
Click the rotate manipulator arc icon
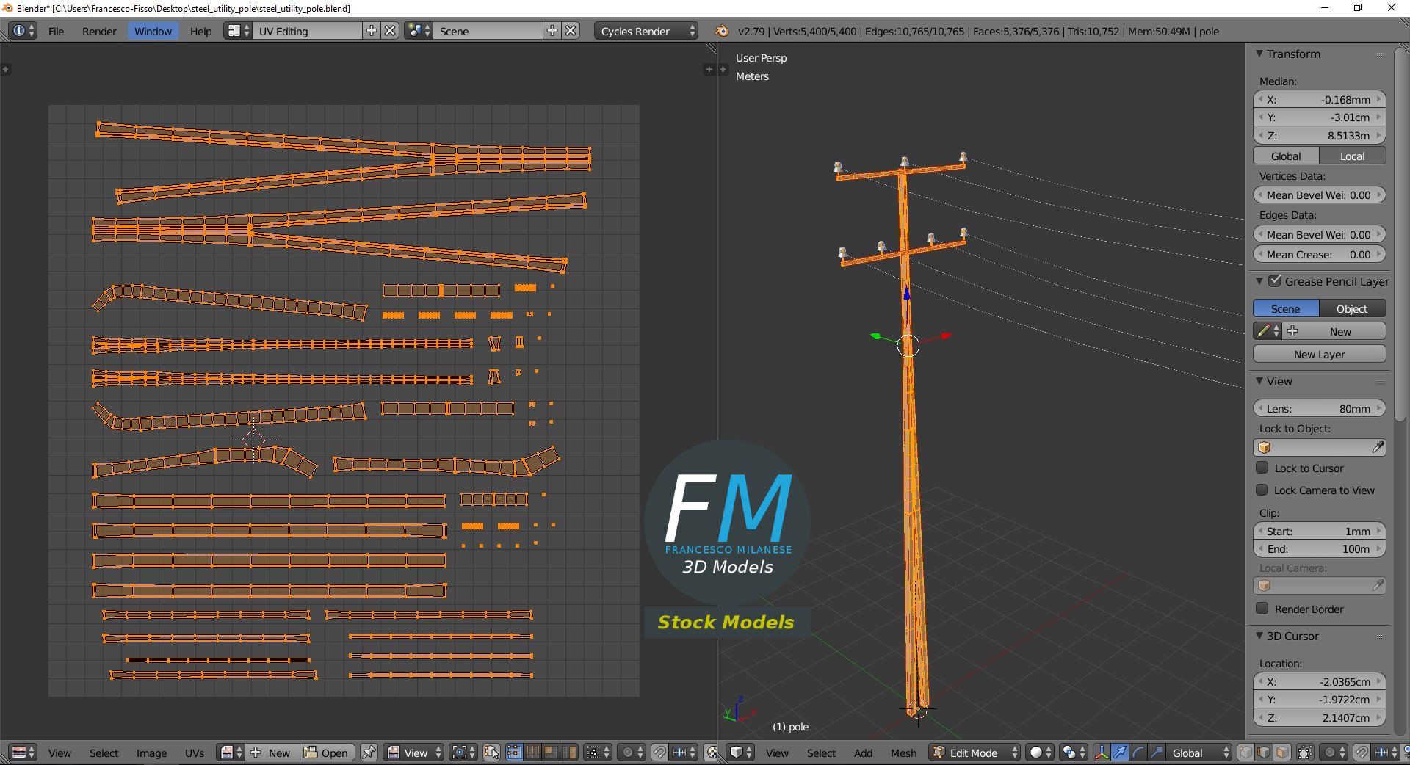point(1138,753)
